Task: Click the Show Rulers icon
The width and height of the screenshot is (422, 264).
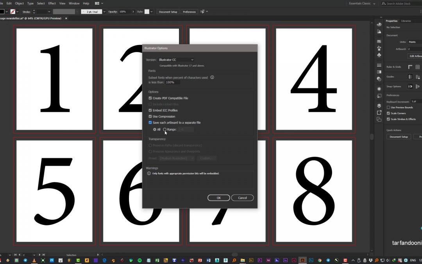Action: coord(410,67)
